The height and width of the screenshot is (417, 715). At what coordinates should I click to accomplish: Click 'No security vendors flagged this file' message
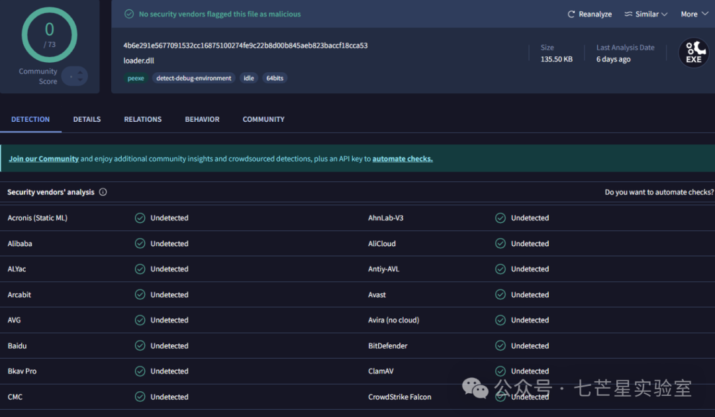tap(220, 14)
